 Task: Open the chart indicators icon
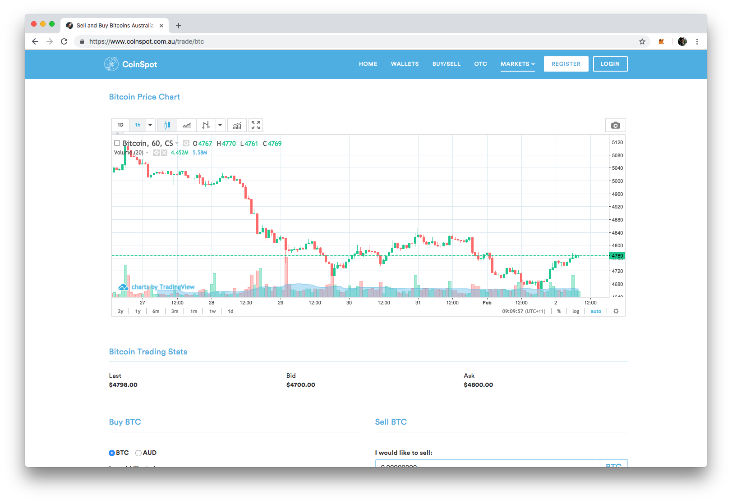pos(237,125)
